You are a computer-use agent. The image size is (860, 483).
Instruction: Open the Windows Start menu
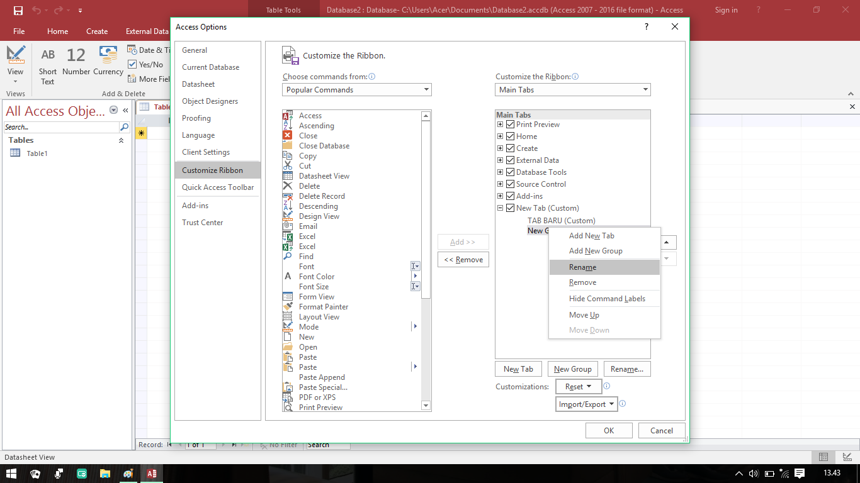tap(11, 474)
